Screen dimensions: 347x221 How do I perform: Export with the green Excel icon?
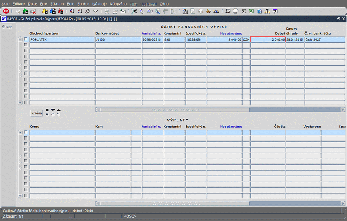(251, 11)
